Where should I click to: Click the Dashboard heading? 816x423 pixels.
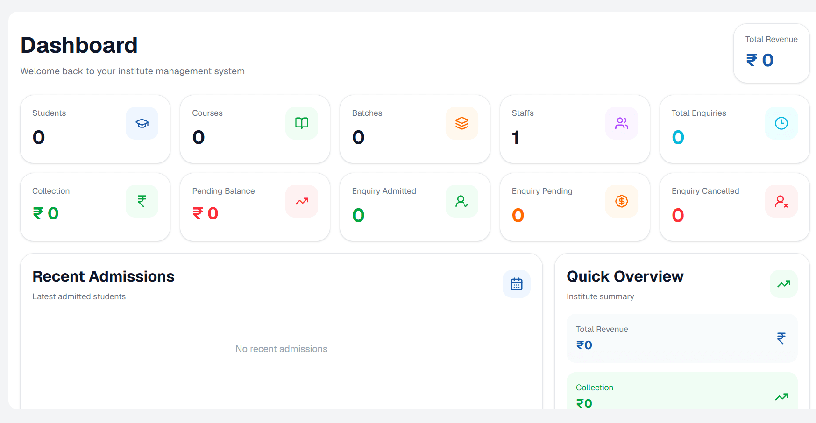point(79,45)
